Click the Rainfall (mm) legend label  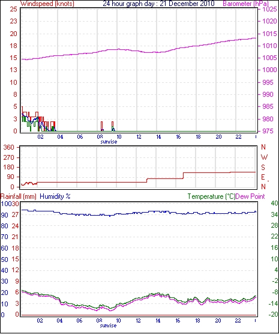tap(19, 196)
